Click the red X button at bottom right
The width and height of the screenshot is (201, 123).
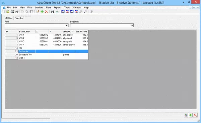195,115
